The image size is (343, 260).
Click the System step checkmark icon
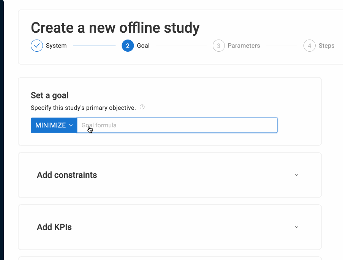click(x=37, y=46)
